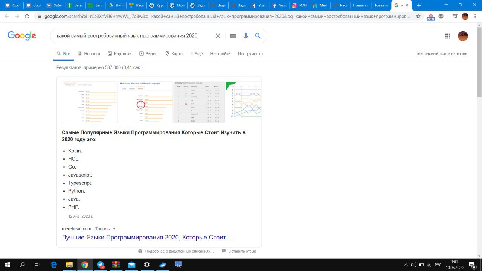Open the ranking table thumbnail image
Screen dimensions: 482x271
[199, 102]
